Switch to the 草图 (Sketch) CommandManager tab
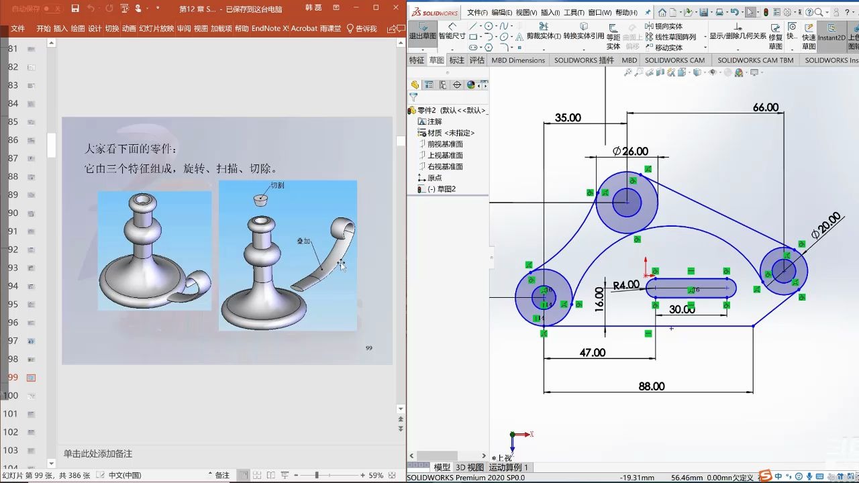Viewport: 859px width, 483px height. 436,60
